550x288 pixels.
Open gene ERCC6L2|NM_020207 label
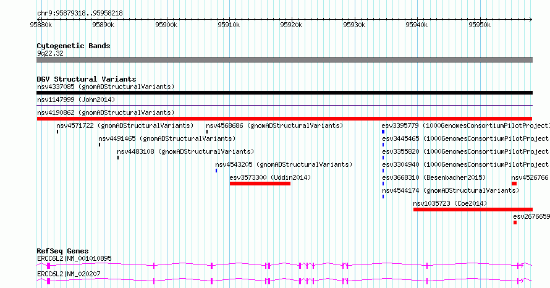[69, 274]
